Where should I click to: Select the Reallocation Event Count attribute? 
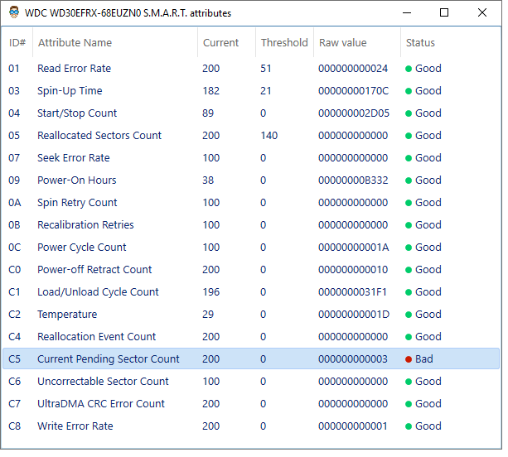click(x=251, y=336)
